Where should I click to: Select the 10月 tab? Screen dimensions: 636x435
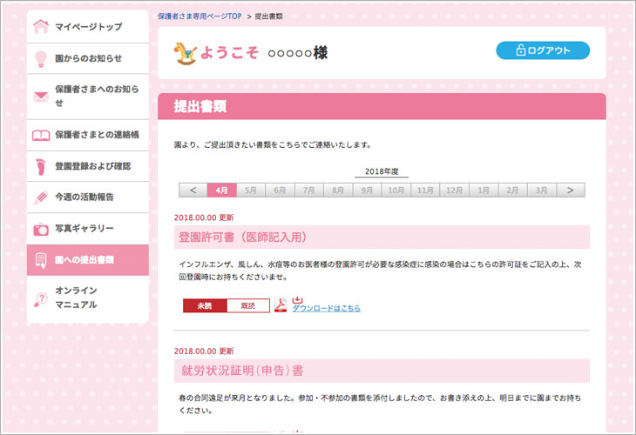[396, 190]
